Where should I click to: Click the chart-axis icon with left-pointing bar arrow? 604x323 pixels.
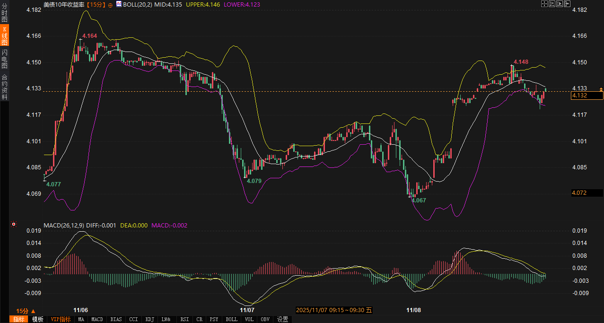click(551, 4)
